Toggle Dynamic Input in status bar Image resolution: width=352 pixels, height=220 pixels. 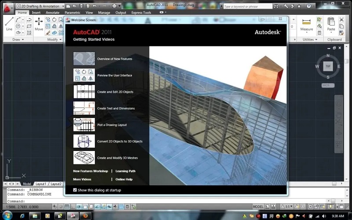(109, 206)
